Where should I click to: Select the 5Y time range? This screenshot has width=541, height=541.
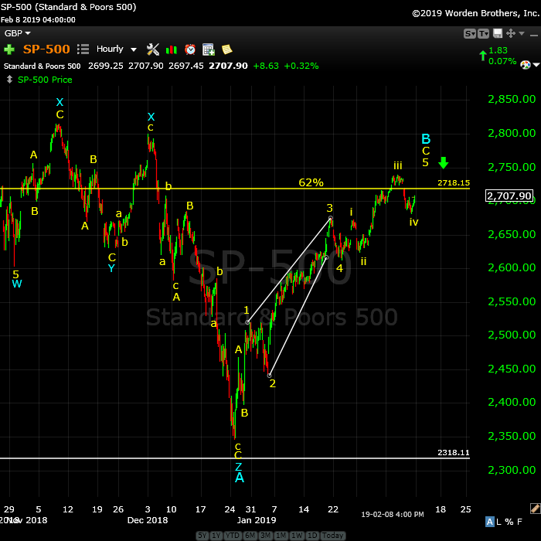coord(202,535)
